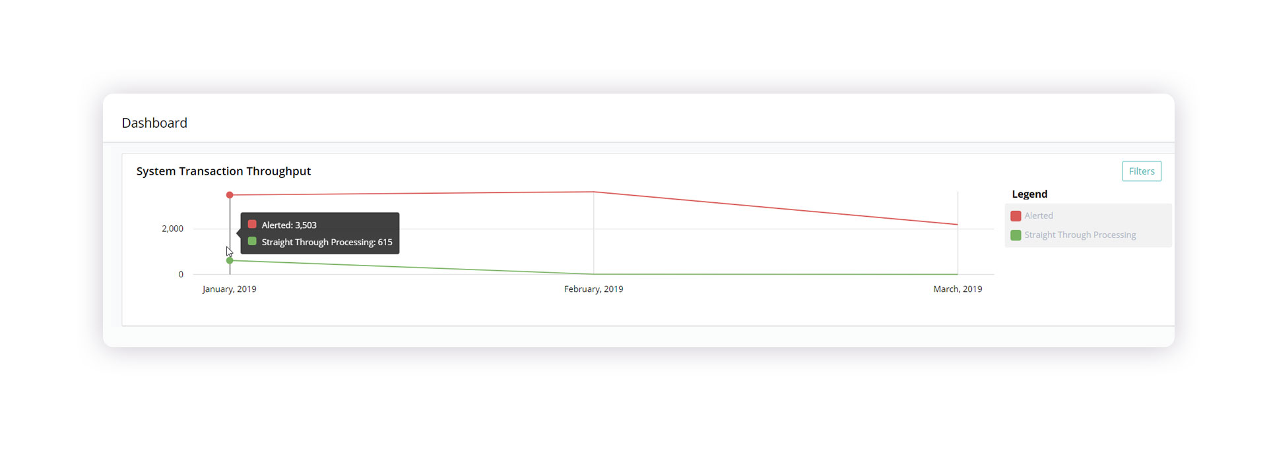Select the red Alerted data point for January
The image size is (1267, 454).
coord(230,195)
